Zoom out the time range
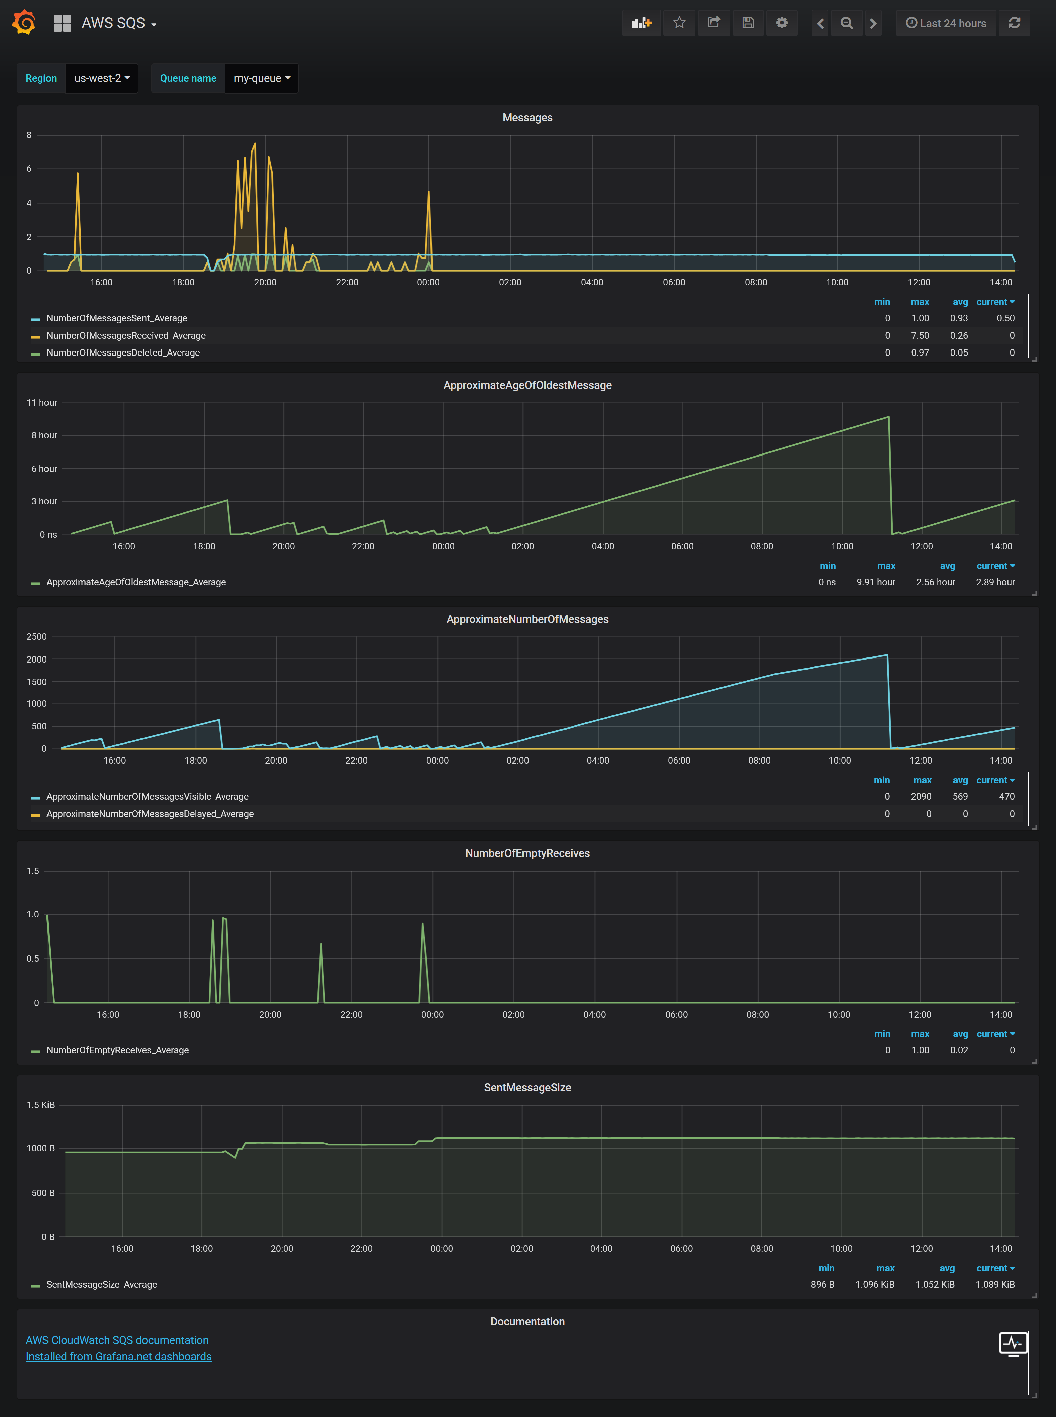The height and width of the screenshot is (1417, 1056). point(846,23)
